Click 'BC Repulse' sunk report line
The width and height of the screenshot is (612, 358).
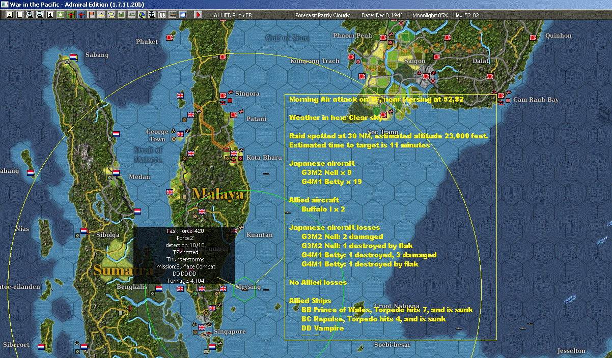(373, 319)
